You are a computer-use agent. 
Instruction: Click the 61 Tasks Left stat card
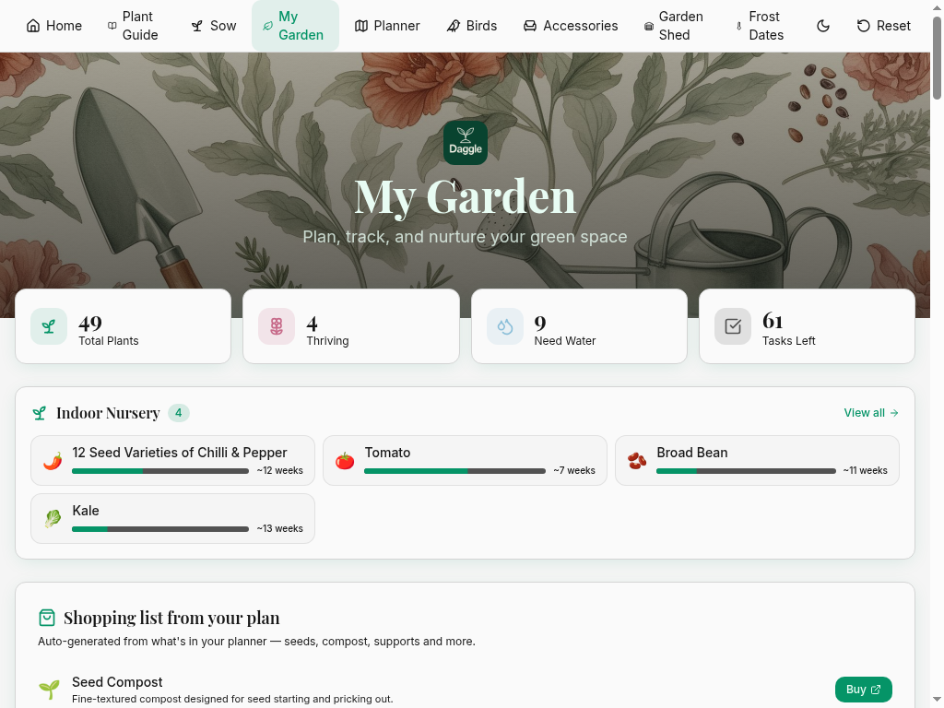pyautogui.click(x=807, y=326)
